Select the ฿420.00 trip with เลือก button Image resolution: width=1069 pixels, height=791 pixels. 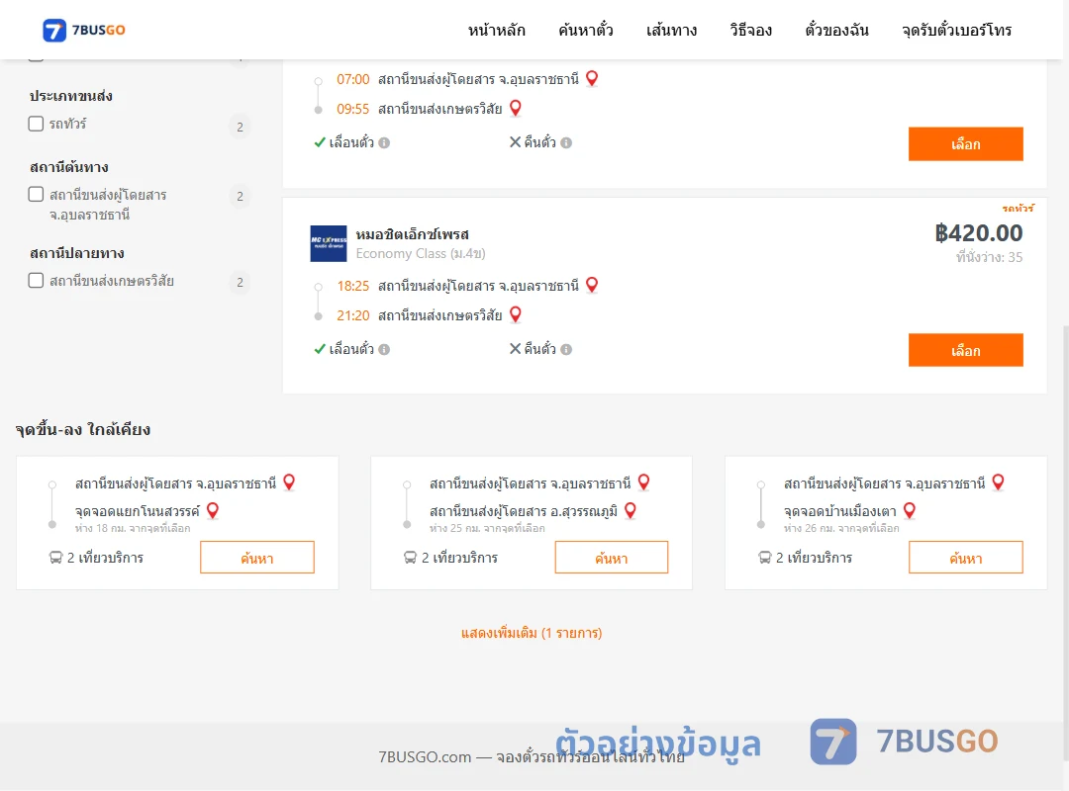[x=965, y=350]
